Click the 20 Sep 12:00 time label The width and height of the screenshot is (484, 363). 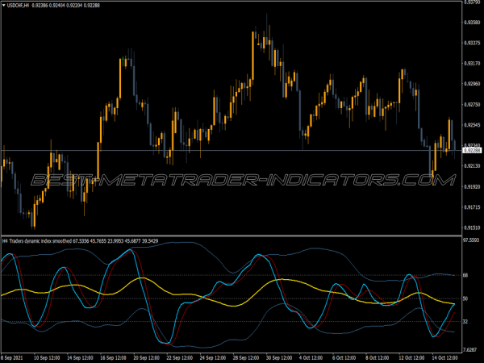(x=146, y=358)
